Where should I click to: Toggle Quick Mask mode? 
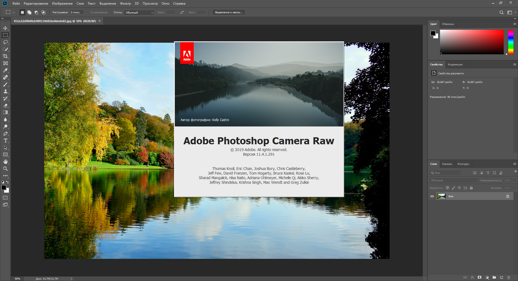click(5, 198)
